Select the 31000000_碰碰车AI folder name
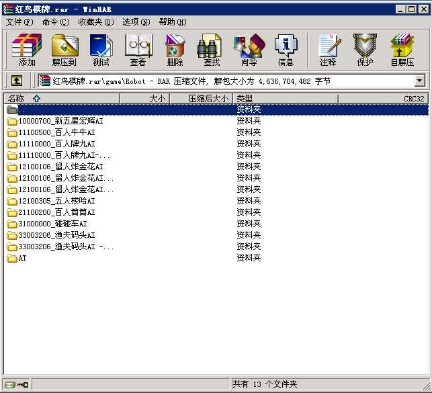 (52, 224)
